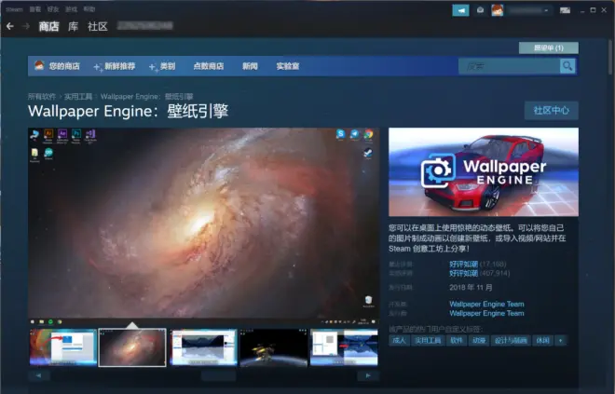Click the Wallpaper Engine: 壁纸引擎 page title

pos(128,112)
